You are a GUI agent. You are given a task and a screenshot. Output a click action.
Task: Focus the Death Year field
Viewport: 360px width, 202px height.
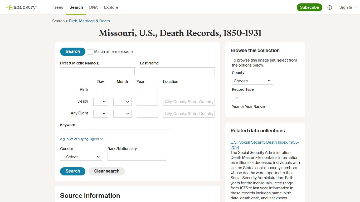click(x=147, y=102)
